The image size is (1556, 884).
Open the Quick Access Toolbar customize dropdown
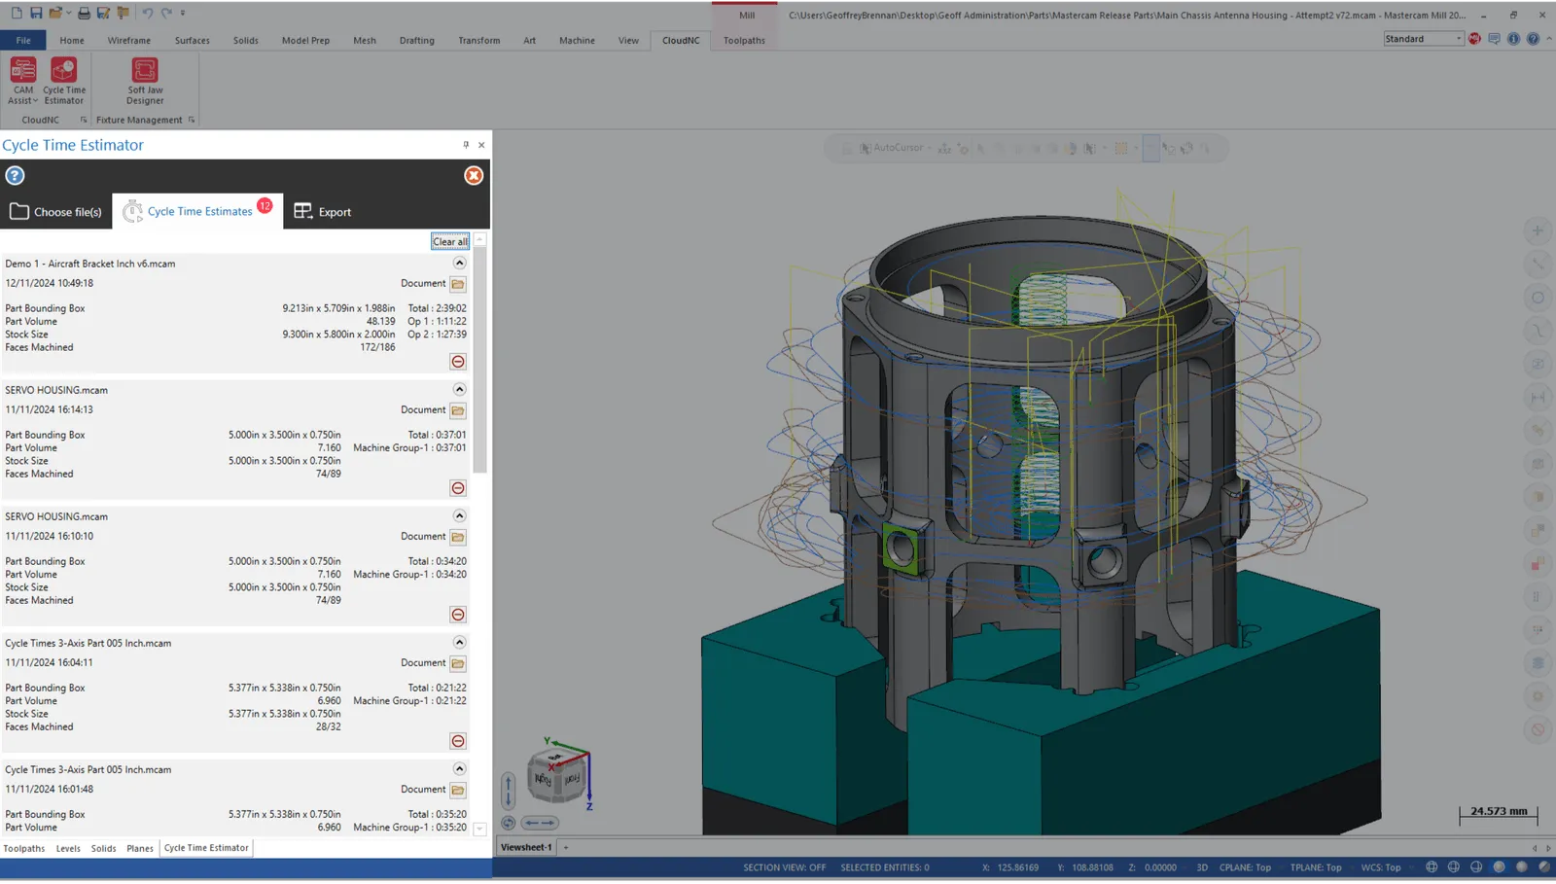[x=183, y=14]
